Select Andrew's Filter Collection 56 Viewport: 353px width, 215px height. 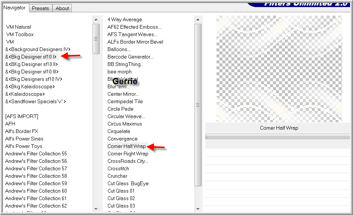point(36,161)
